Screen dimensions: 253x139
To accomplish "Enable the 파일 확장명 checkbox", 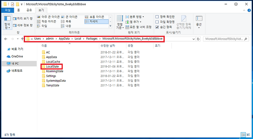I will [165, 22].
